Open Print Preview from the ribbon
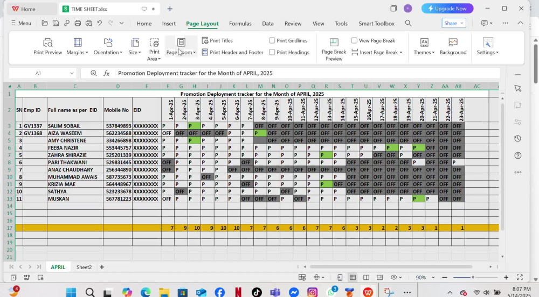The image size is (539, 297). click(x=47, y=46)
